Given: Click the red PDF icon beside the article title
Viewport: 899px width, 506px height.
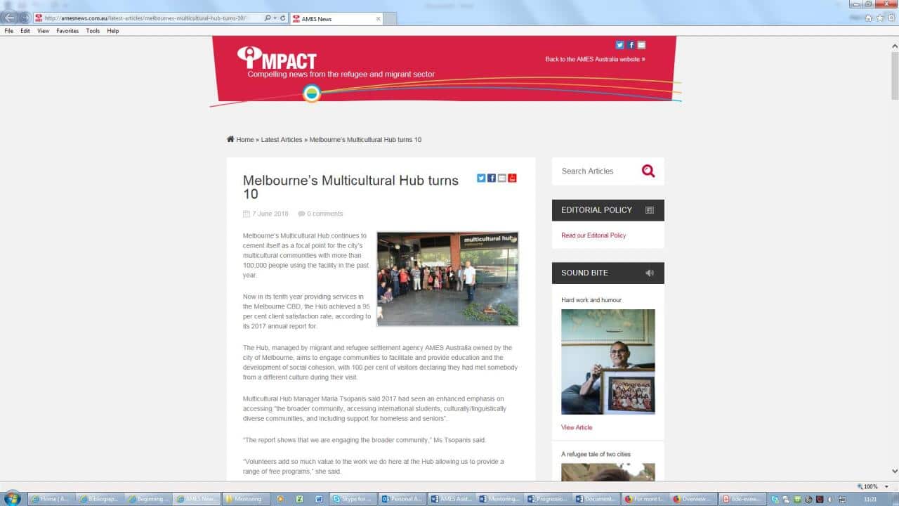Looking at the screenshot, I should (512, 178).
